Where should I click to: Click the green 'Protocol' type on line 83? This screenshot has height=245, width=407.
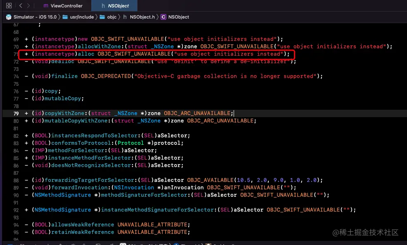[x=130, y=143]
